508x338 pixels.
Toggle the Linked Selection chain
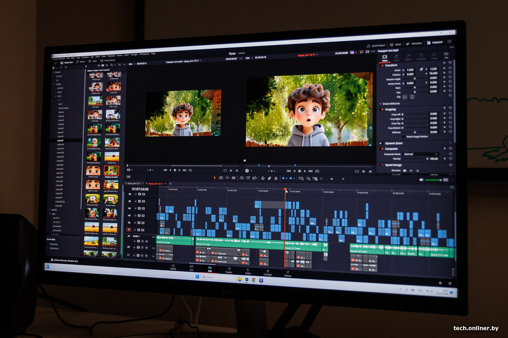point(269,178)
